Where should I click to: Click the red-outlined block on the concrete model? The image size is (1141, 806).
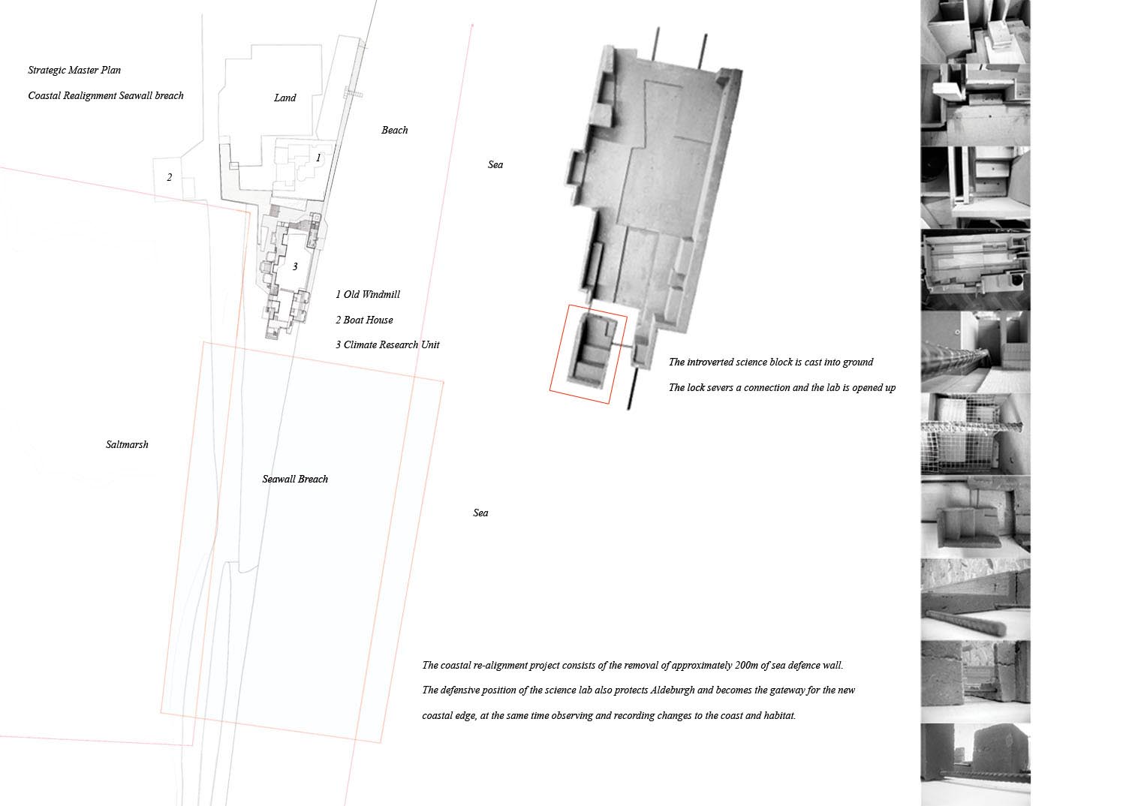[x=588, y=353]
